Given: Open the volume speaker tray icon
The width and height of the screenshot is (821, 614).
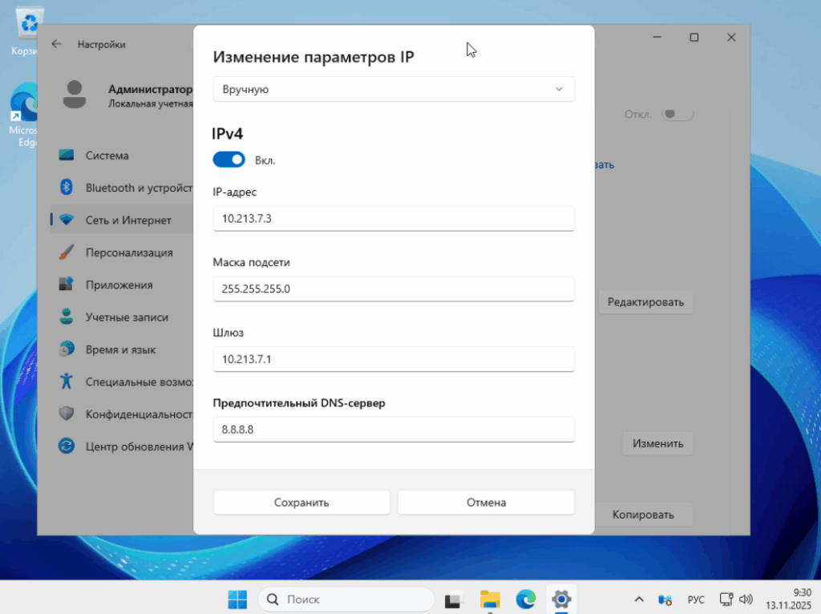Looking at the screenshot, I should tap(746, 600).
